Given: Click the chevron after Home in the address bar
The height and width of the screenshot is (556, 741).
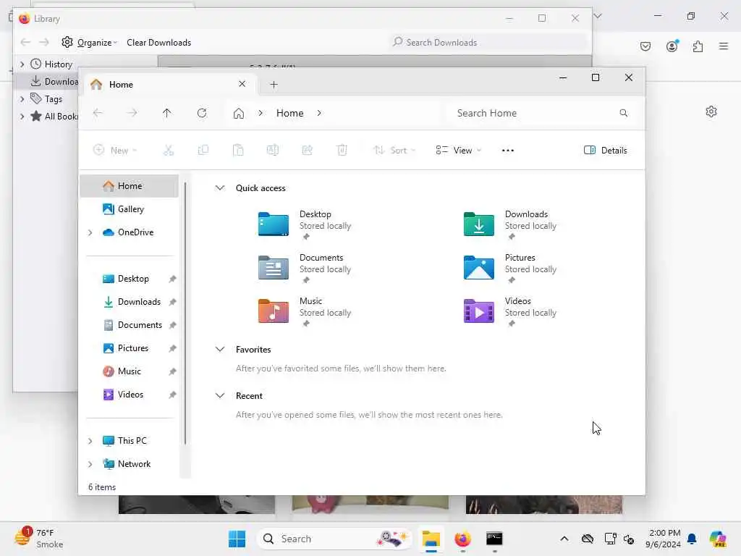Looking at the screenshot, I should 319,113.
